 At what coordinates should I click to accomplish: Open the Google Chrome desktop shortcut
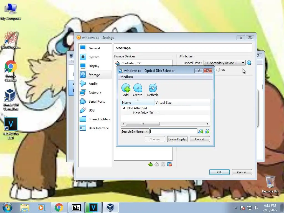[11, 71]
